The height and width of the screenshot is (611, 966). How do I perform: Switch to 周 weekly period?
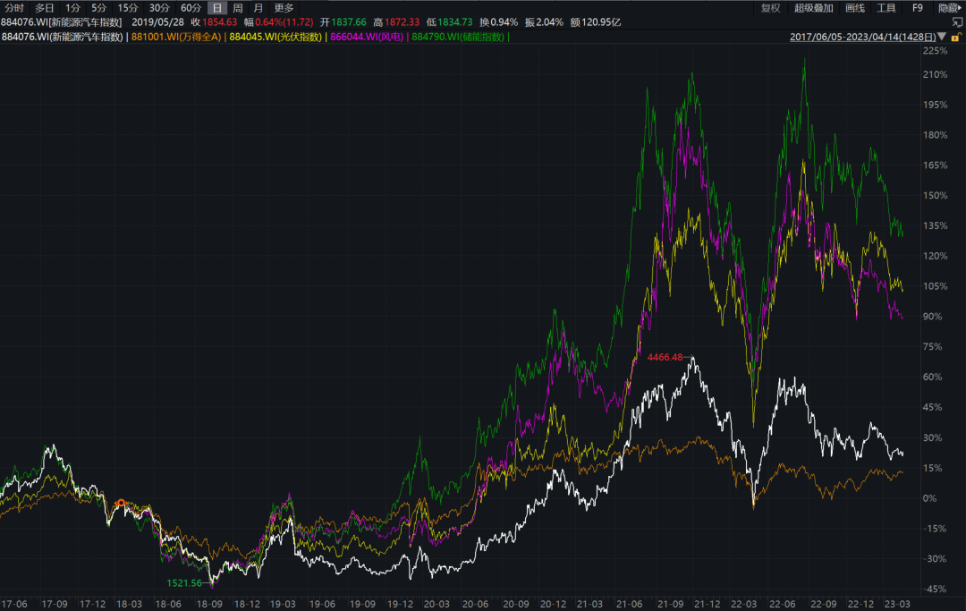tap(238, 7)
